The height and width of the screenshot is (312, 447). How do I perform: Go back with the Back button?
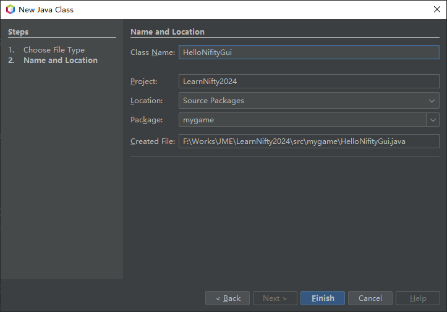click(x=228, y=298)
